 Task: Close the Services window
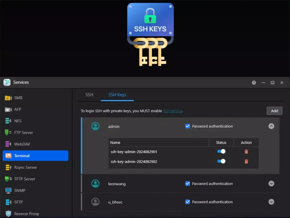282,83
